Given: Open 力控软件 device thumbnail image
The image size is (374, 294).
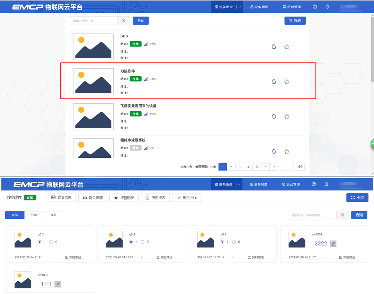Looking at the screenshot, I should (93, 82).
